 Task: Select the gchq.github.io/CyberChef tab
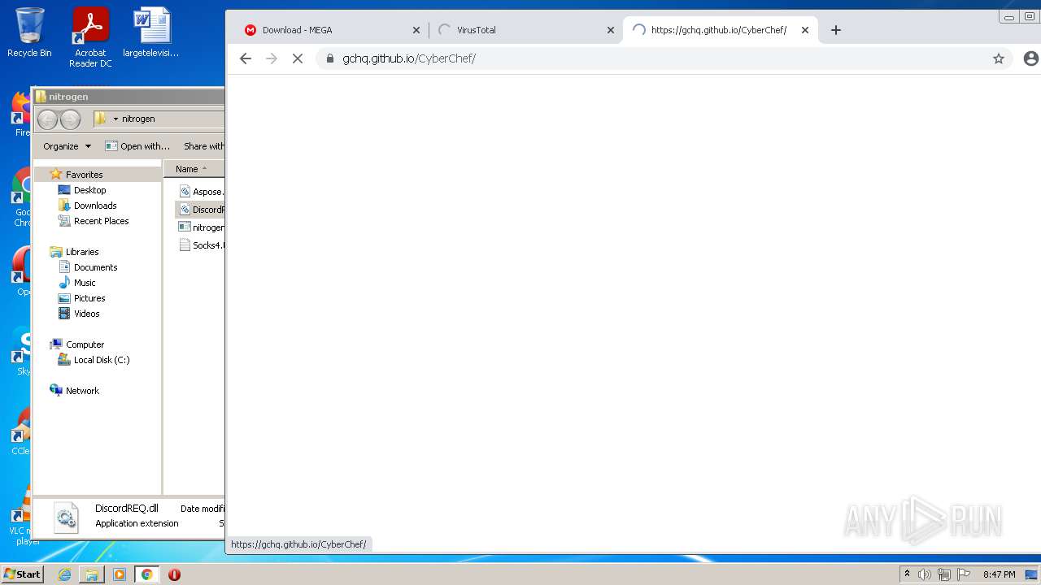click(719, 30)
